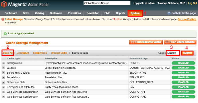Open the Newsletter menu
198x103 pixels.
point(93,13)
